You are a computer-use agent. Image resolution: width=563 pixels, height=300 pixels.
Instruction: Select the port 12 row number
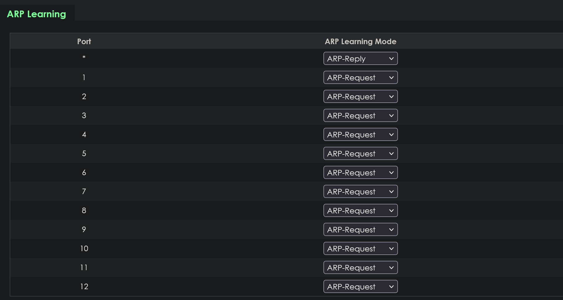coord(84,287)
